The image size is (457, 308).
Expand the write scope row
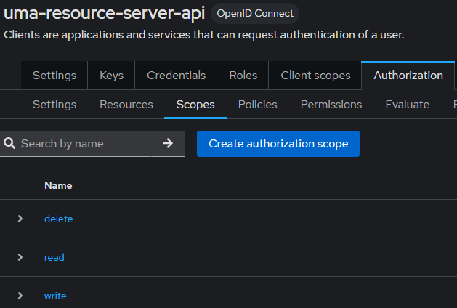[20, 296]
